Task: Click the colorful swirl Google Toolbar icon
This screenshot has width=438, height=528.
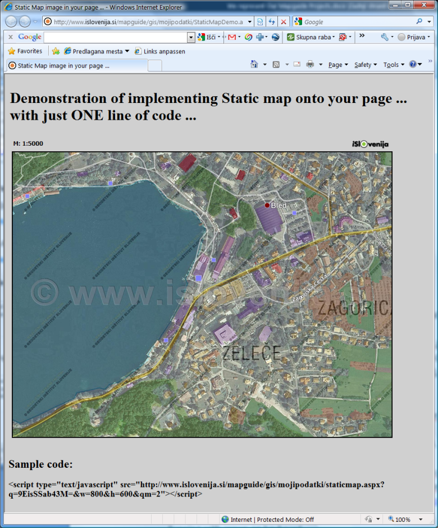Action: coord(249,37)
